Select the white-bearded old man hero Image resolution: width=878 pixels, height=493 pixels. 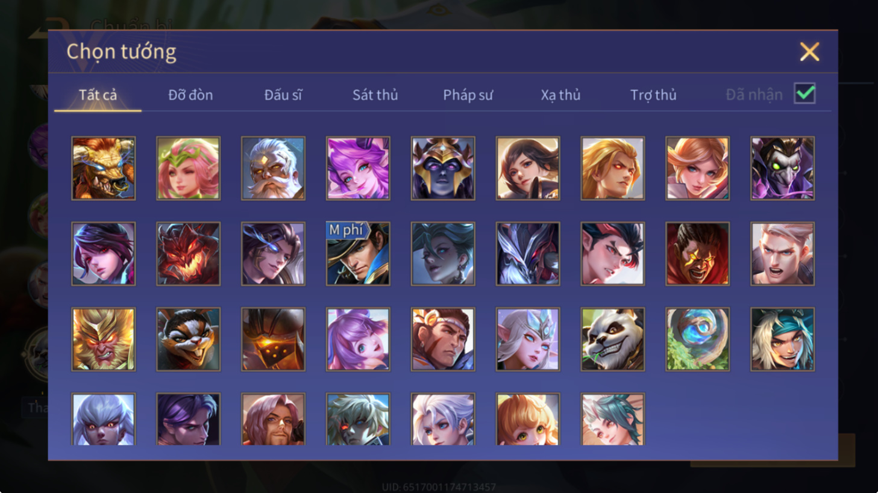(x=273, y=168)
